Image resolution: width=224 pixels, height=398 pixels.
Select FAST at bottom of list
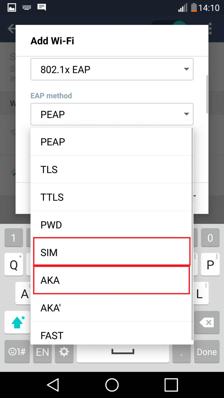(112, 335)
